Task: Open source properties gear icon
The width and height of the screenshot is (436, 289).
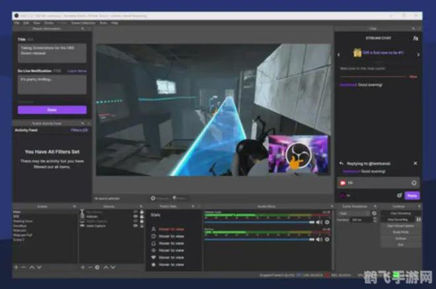Action: [x=98, y=267]
